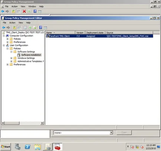Image resolution: width=161 pixels, height=151 pixels.
Task: Select Software Settings tree item
Action: click(x=26, y=52)
